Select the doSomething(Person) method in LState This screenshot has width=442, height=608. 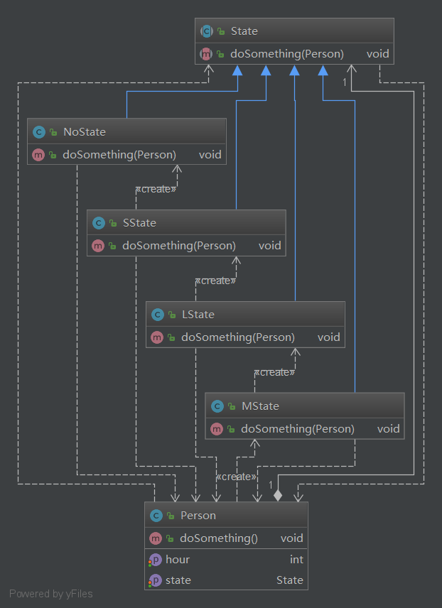(x=237, y=337)
